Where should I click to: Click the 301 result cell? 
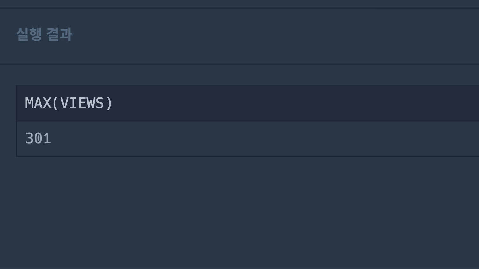point(248,139)
